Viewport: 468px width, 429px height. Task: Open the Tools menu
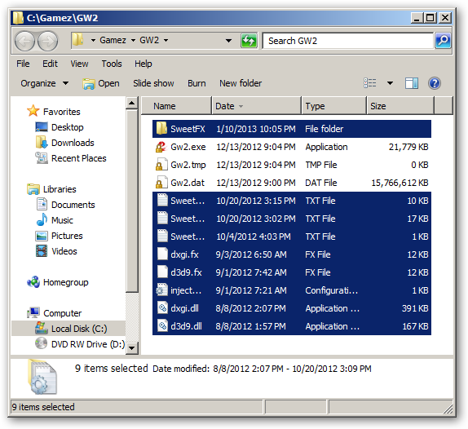(112, 64)
